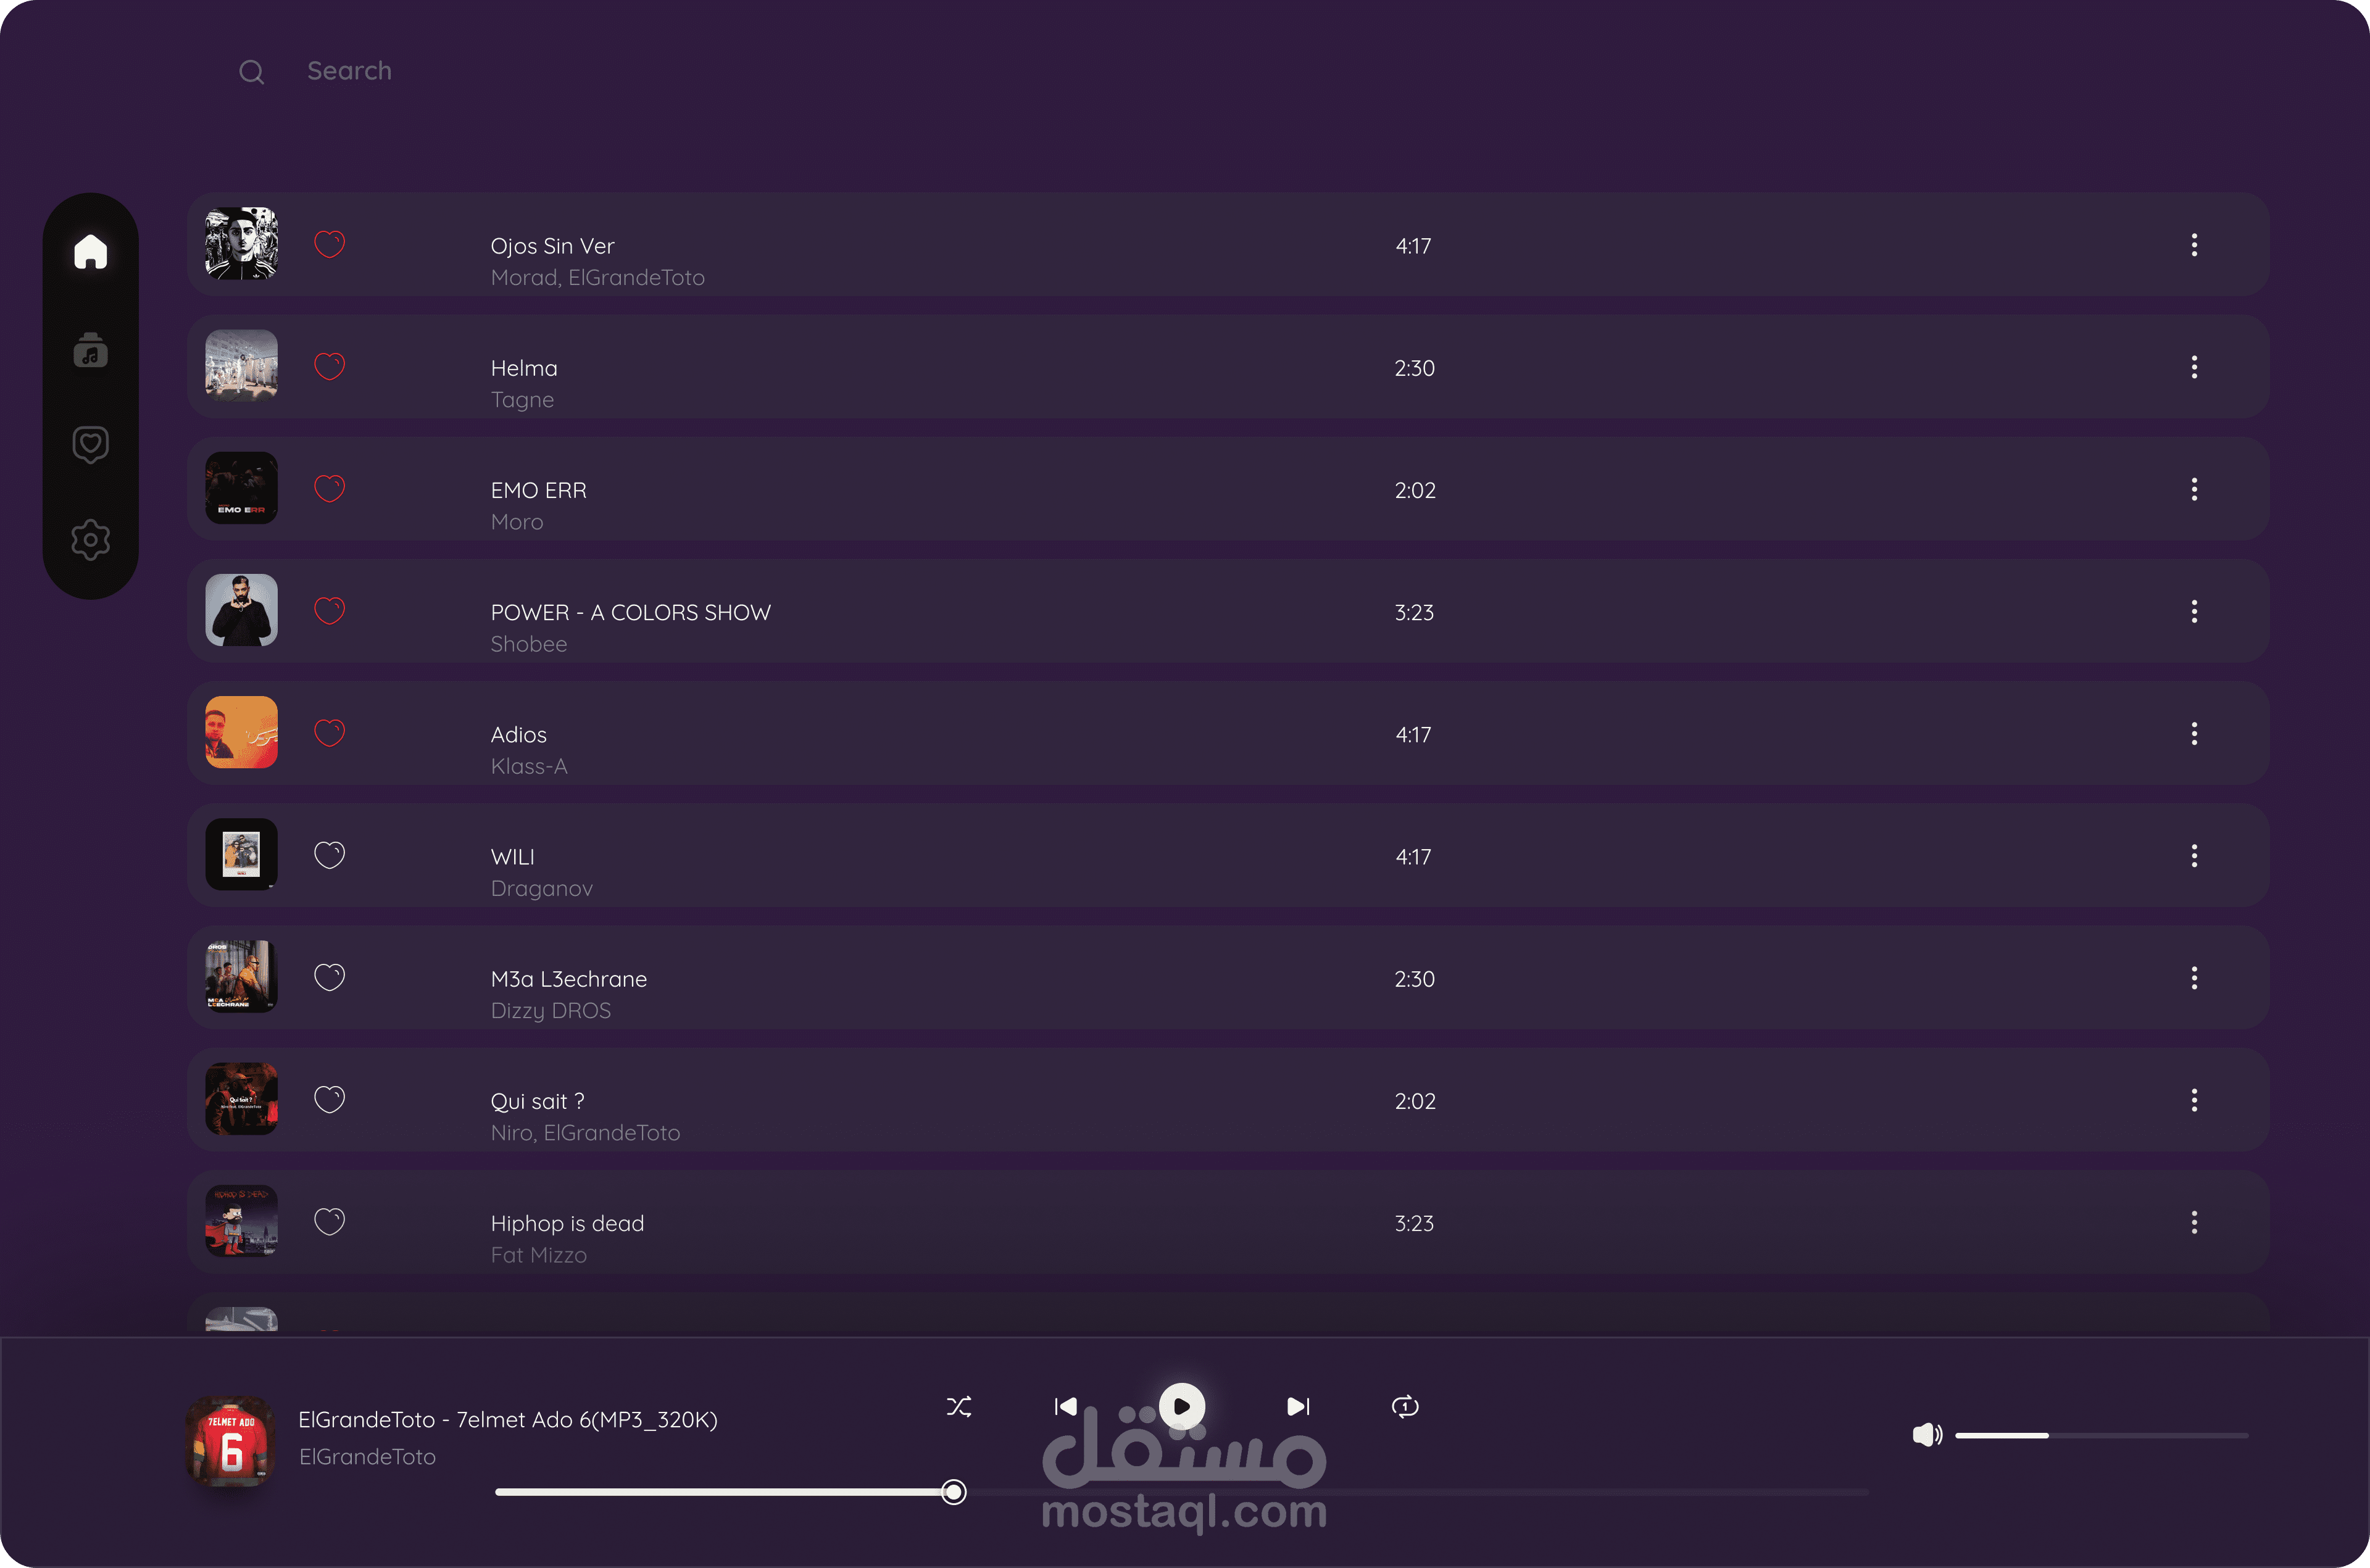Screen dimensions: 2370x1568
Task: Play the EMO ERR track title
Action: point(538,490)
